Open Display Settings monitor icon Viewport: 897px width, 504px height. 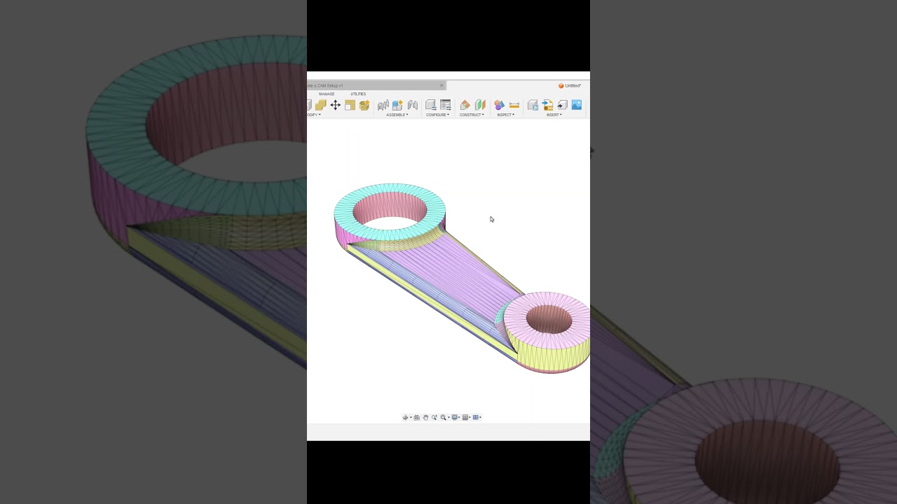(x=455, y=417)
